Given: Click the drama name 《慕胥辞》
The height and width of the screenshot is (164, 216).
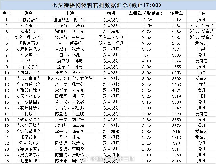Looking at the screenshot, I should coord(29,20).
